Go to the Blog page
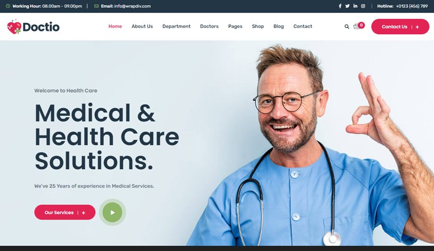Screen dimensions: 434x251 [x=278, y=26]
